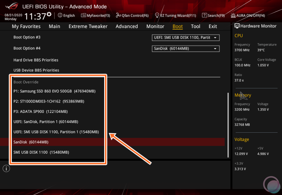Click the info icon at bottom left
The image size is (282, 195).
pyautogui.click(x=6, y=168)
